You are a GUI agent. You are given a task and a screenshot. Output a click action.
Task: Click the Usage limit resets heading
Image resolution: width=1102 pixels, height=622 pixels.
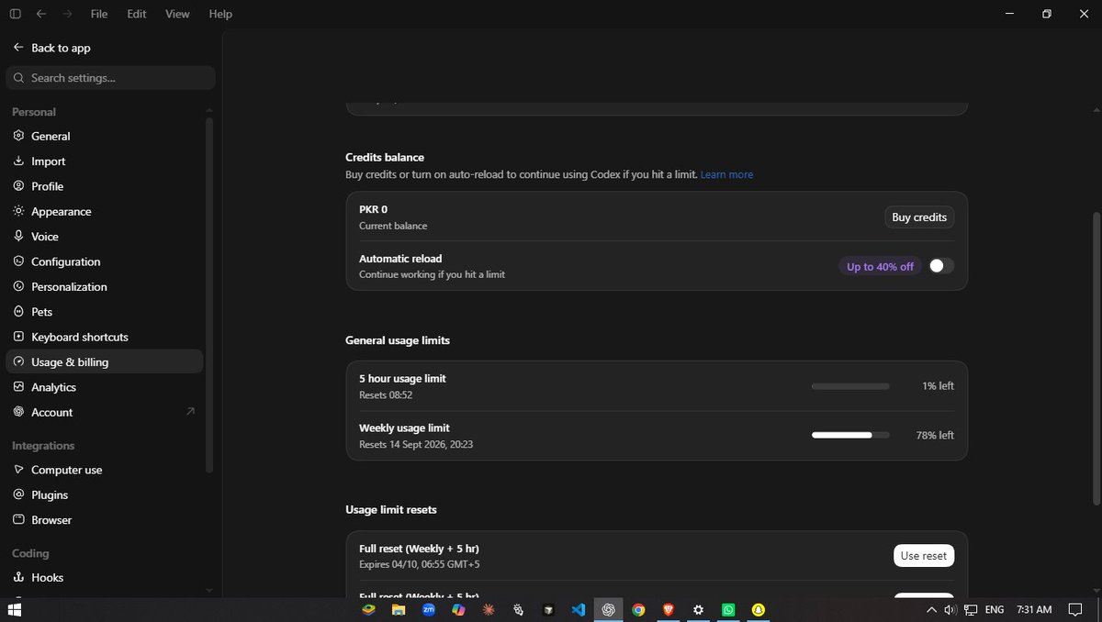[391, 509]
